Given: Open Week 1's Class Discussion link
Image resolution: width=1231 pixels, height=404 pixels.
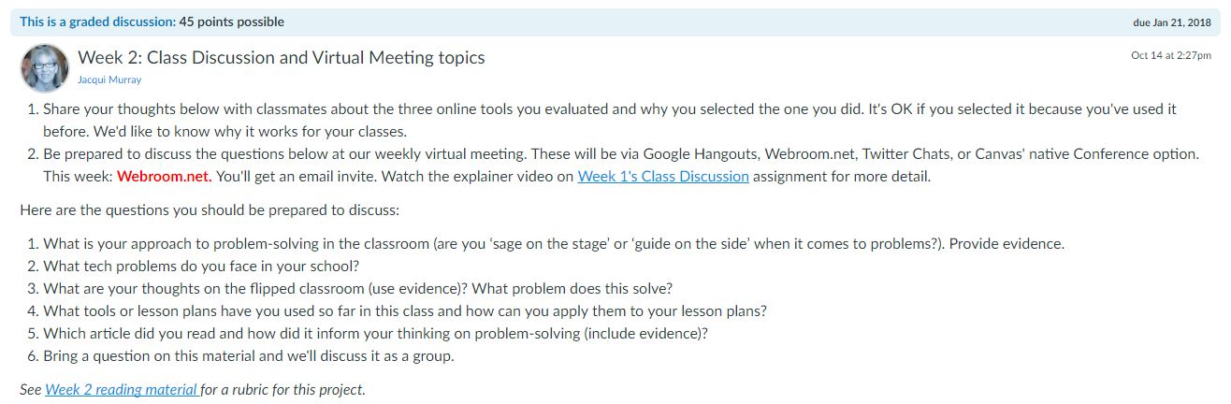Looking at the screenshot, I should (x=663, y=176).
